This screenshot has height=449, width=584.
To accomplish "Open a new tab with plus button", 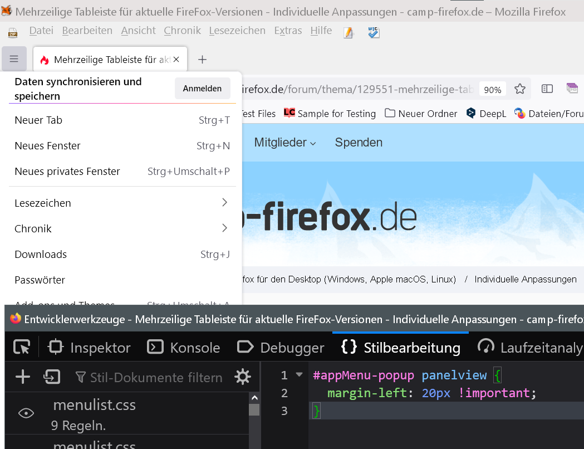I will [x=202, y=59].
